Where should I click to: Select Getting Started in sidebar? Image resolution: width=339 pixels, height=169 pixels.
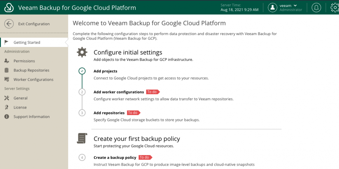(34, 42)
